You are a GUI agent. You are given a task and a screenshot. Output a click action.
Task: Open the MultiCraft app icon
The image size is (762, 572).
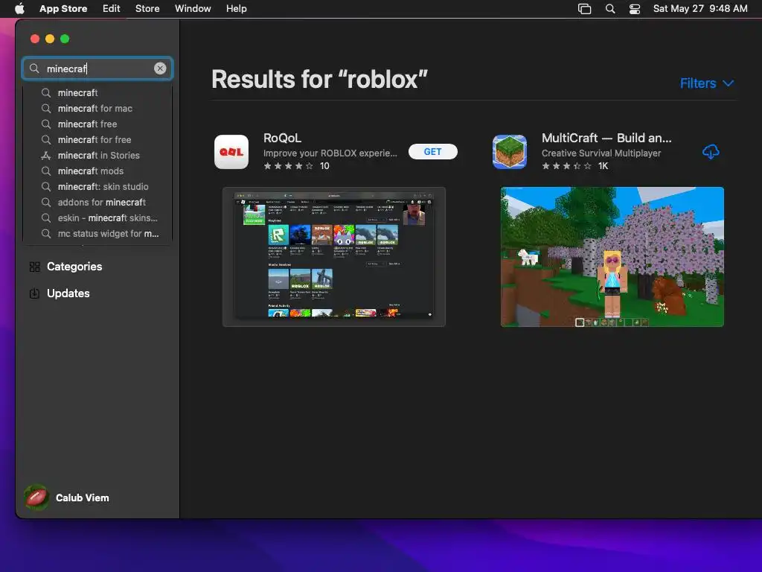click(509, 152)
